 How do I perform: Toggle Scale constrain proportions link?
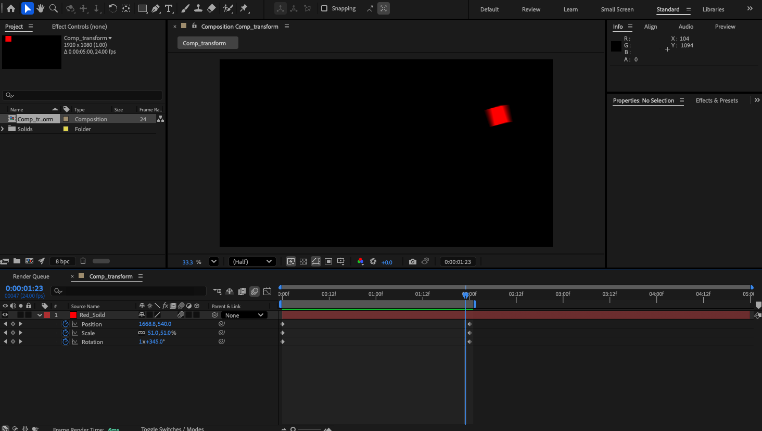tap(142, 333)
